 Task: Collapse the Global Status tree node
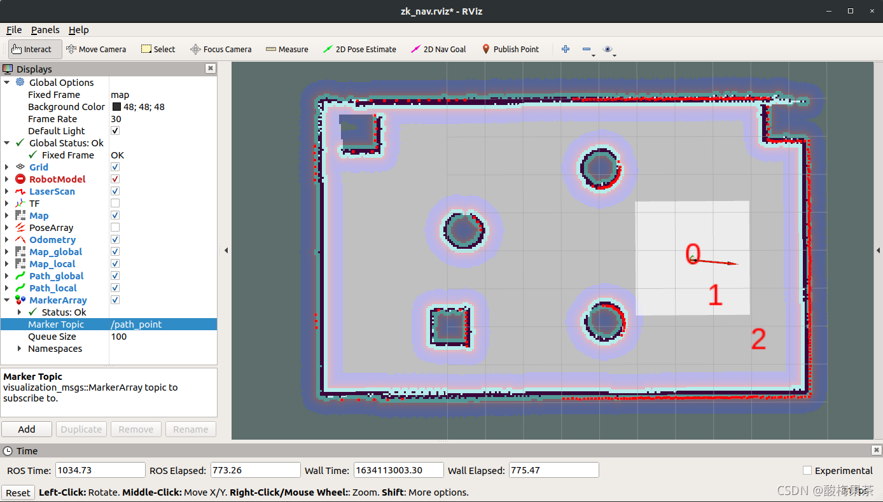(7, 143)
